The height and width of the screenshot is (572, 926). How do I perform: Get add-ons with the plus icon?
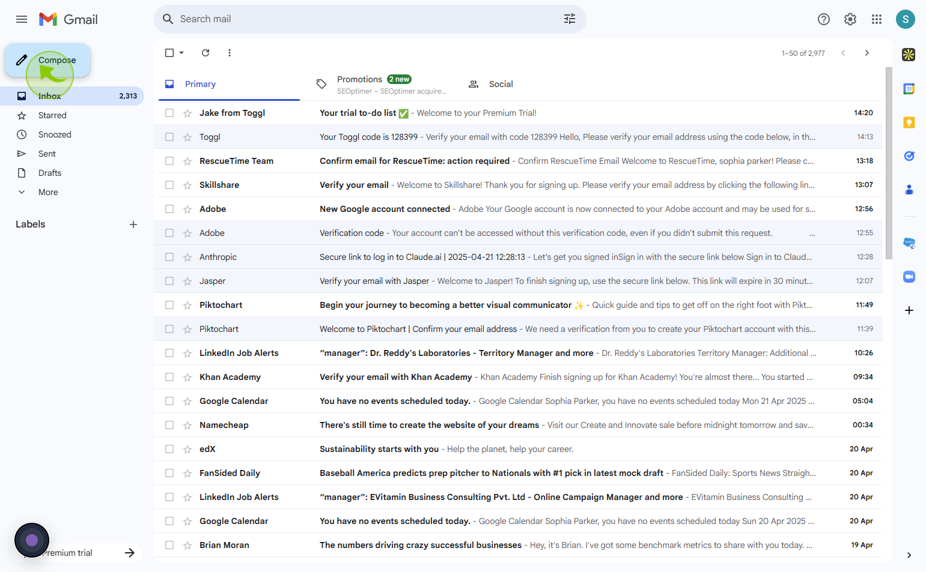[x=909, y=310]
